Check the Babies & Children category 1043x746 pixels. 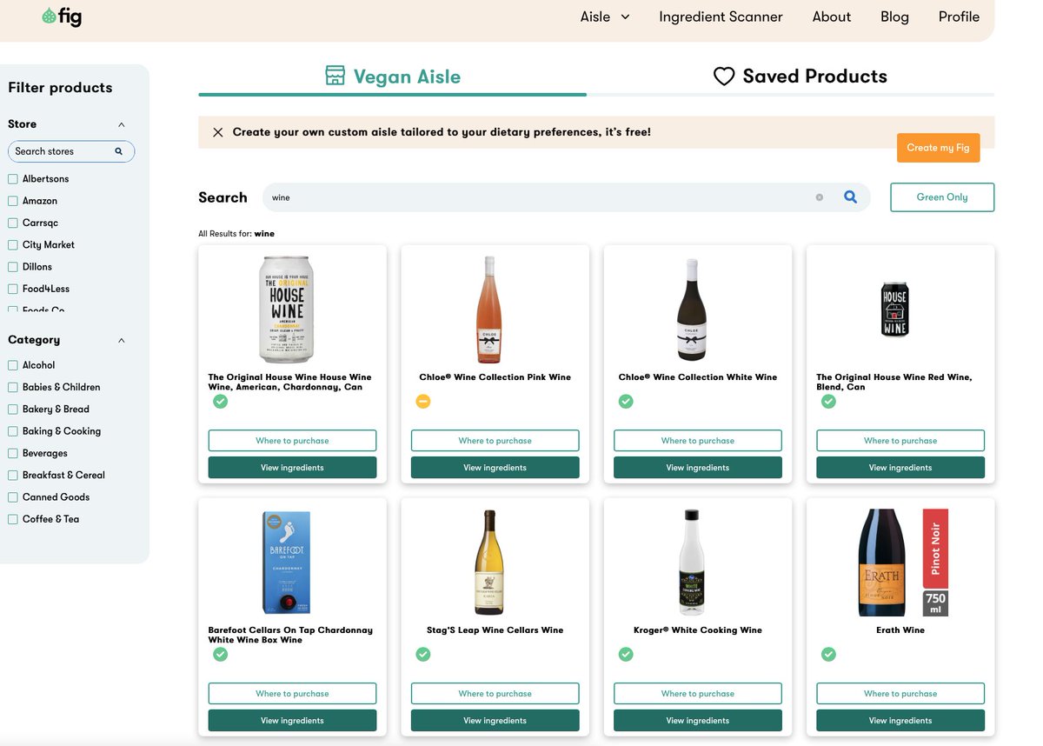pos(13,387)
